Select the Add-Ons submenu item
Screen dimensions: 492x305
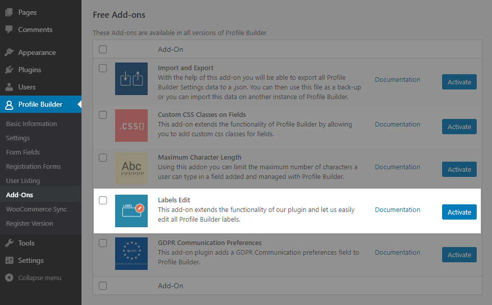click(x=19, y=195)
